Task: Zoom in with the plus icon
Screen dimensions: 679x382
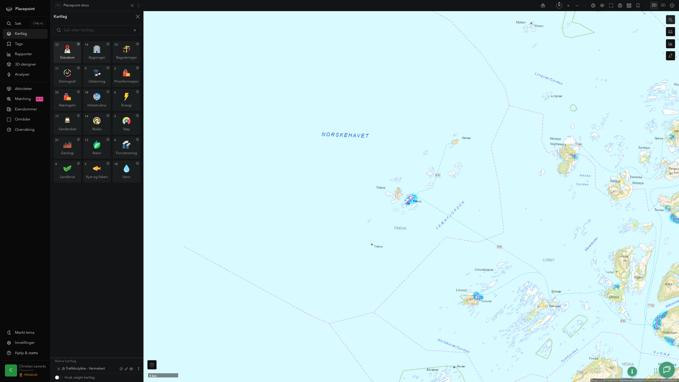Action: pos(568,6)
